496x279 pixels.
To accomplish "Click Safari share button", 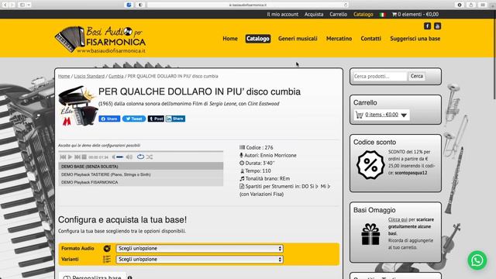I will [x=471, y=5].
